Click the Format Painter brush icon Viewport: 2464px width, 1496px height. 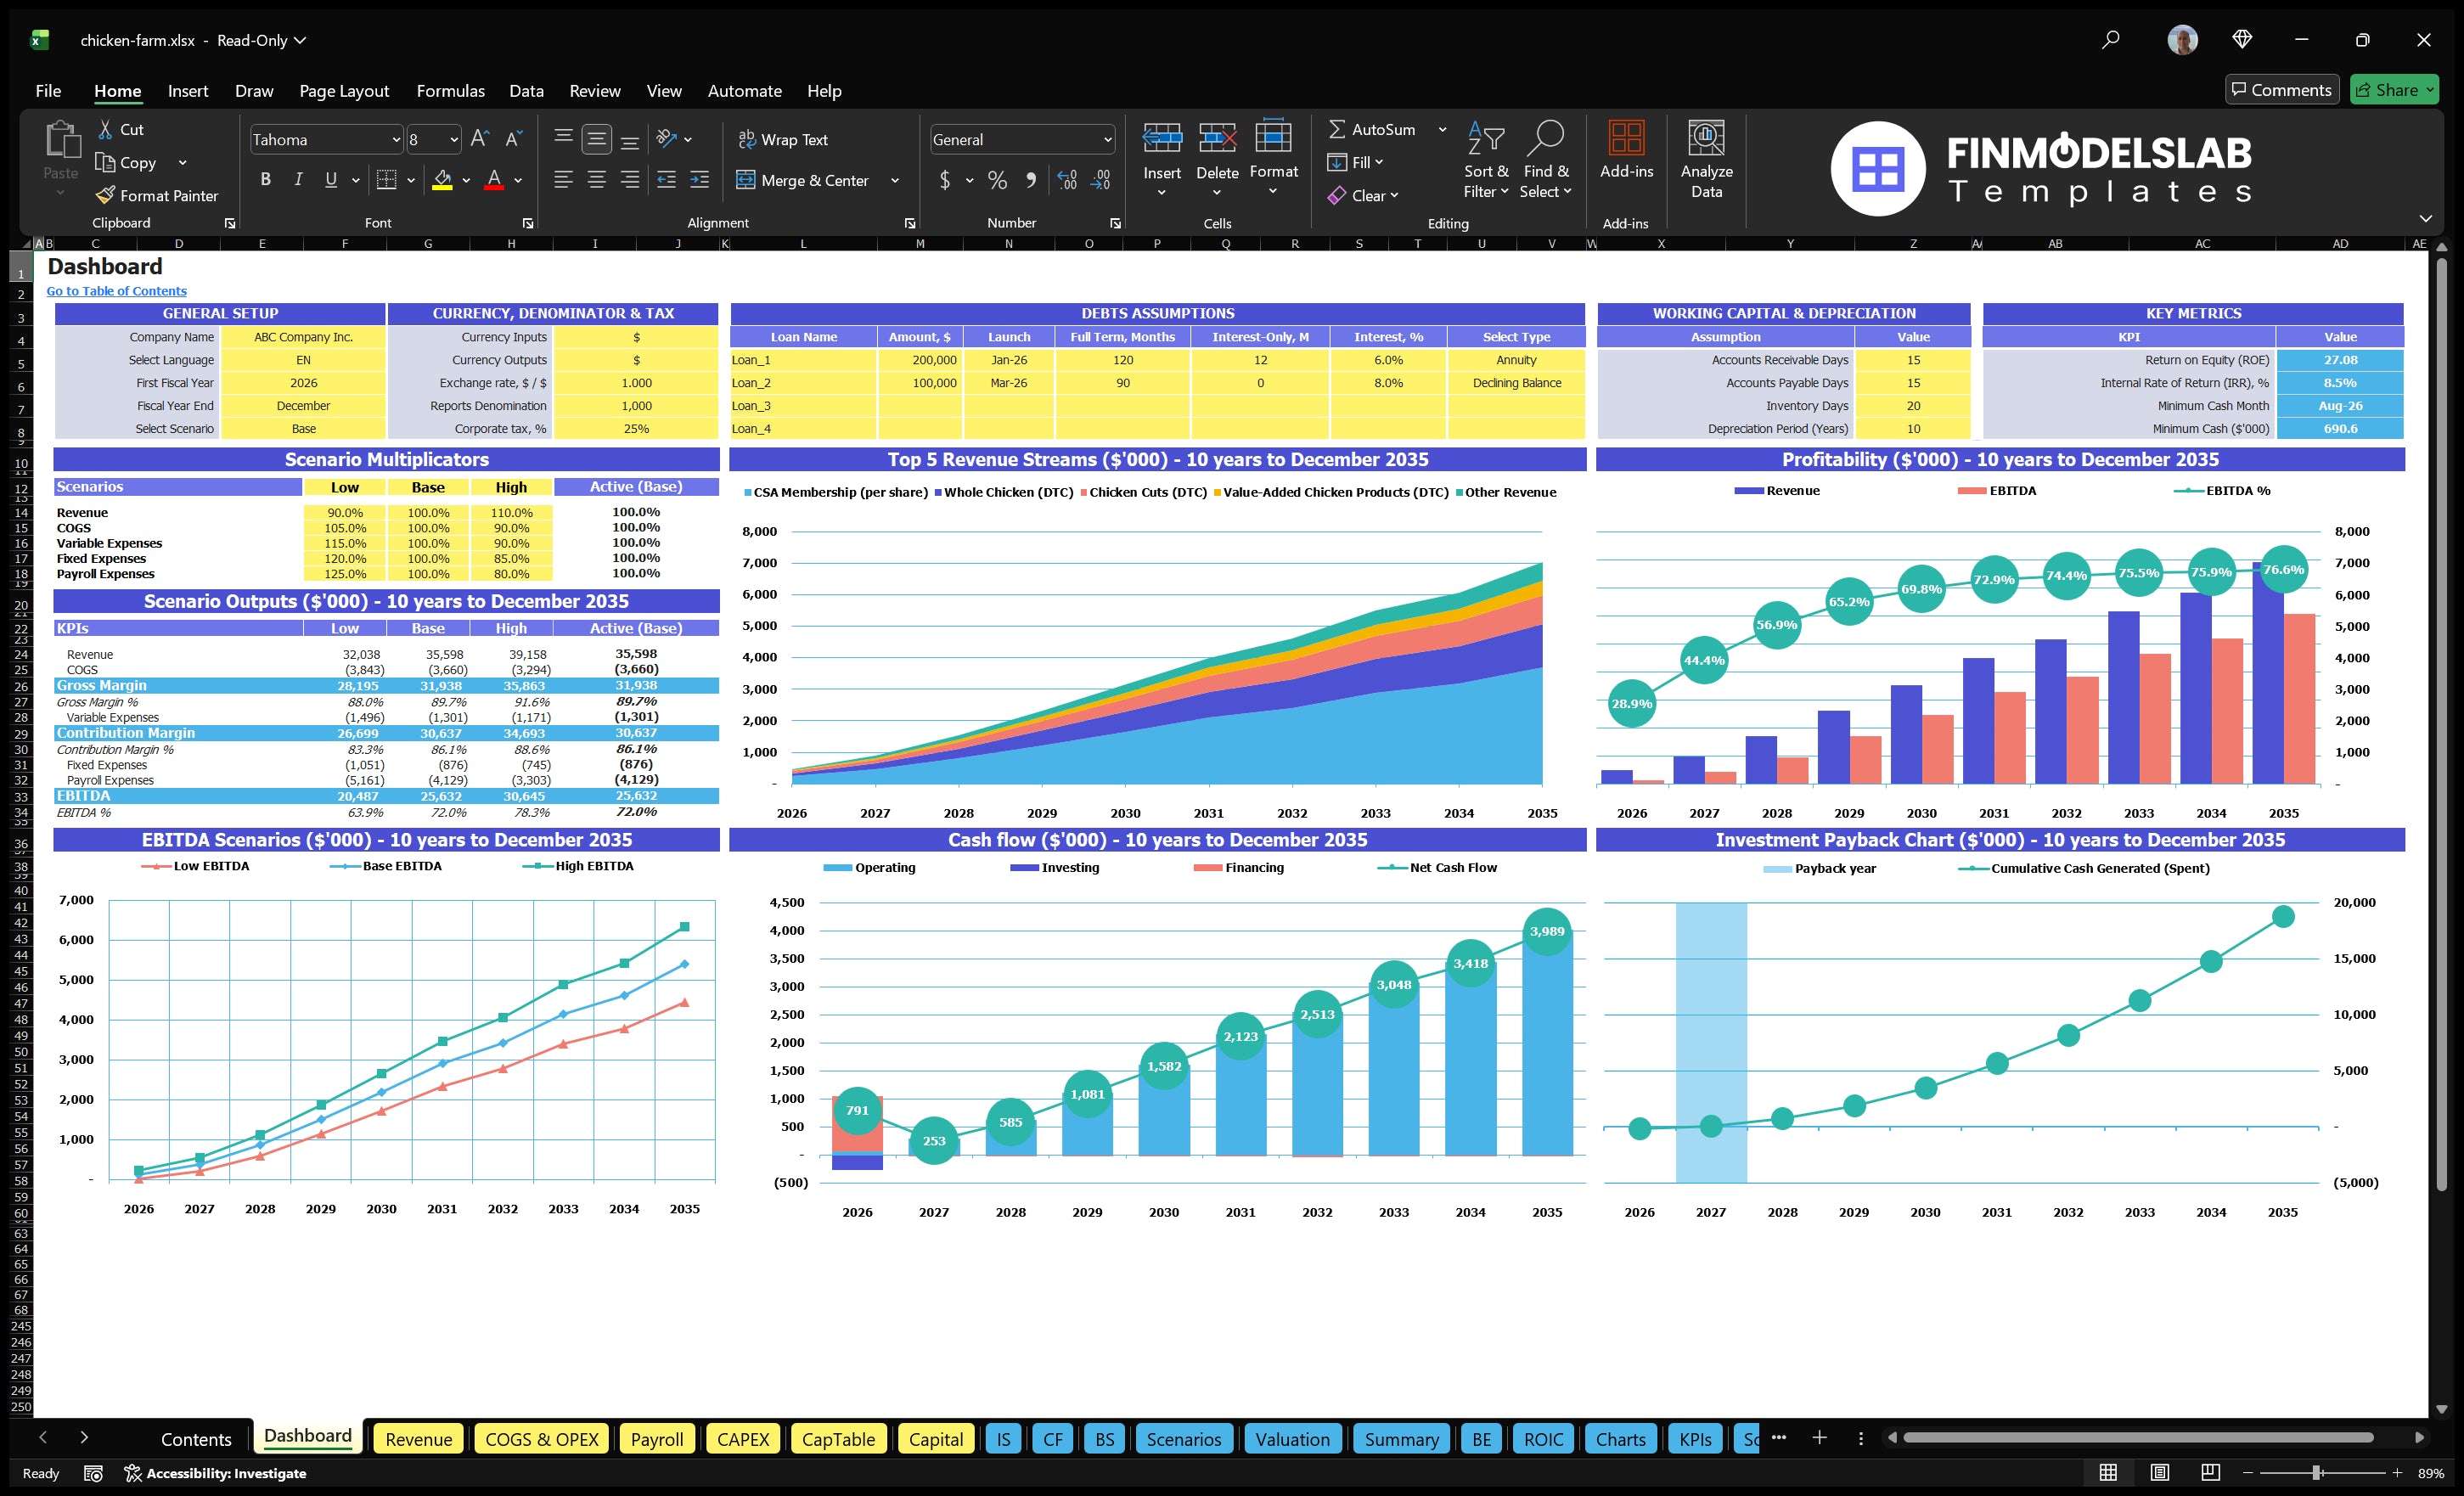105,195
